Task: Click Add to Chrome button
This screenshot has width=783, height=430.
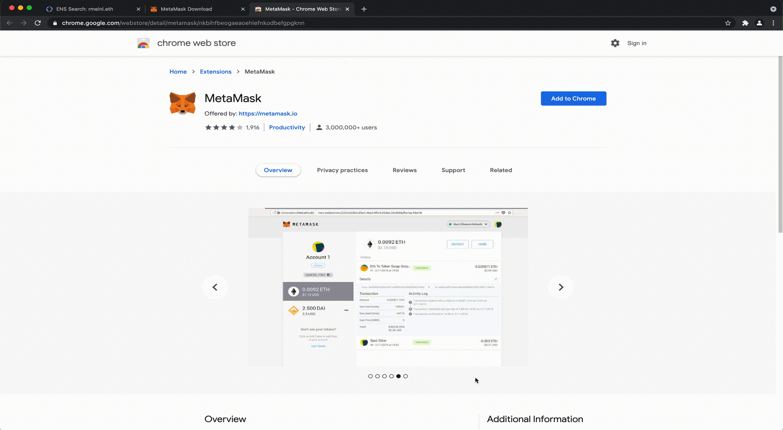Action: (x=574, y=99)
